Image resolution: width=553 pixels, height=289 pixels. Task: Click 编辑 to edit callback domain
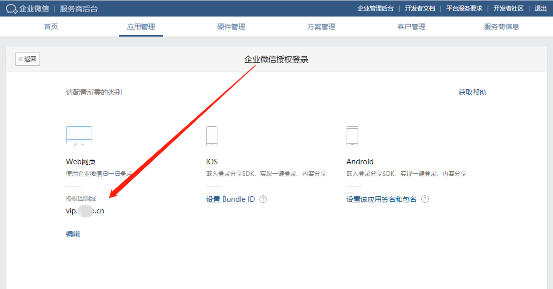click(73, 234)
